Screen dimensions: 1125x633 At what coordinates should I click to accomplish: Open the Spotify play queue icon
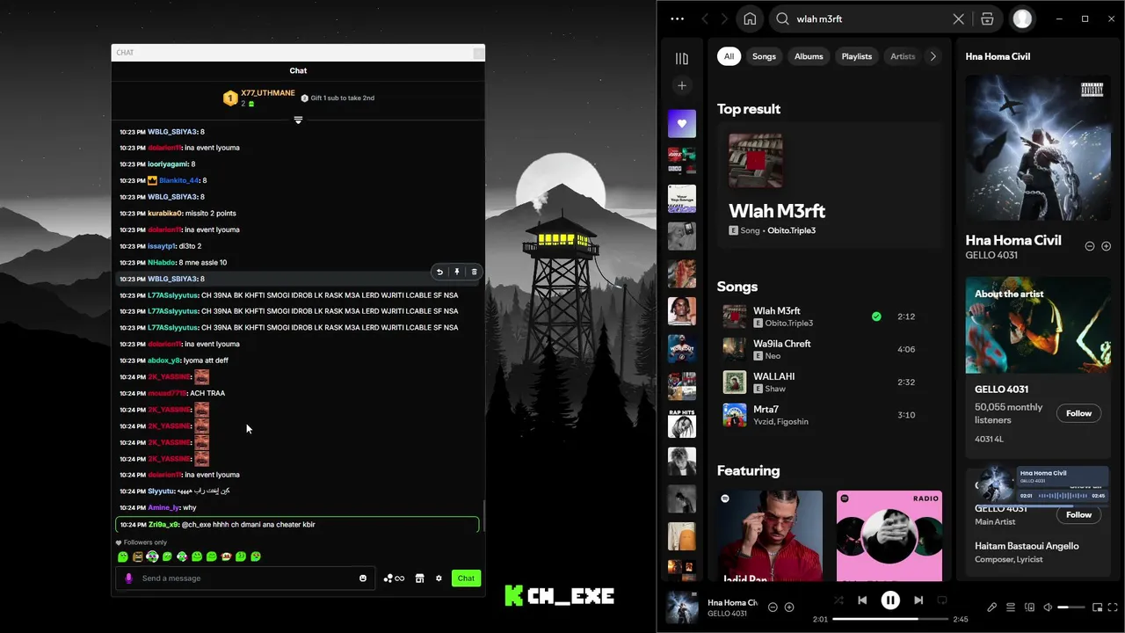pos(1011,608)
